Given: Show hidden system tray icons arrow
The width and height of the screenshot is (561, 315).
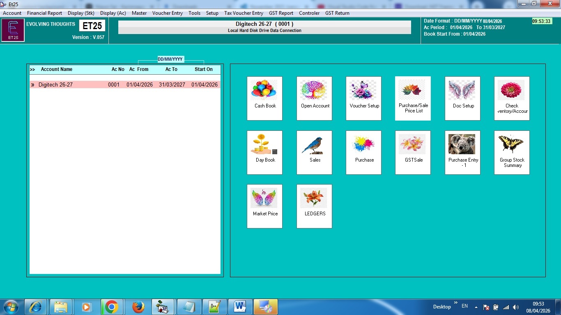Looking at the screenshot, I should click(x=476, y=307).
